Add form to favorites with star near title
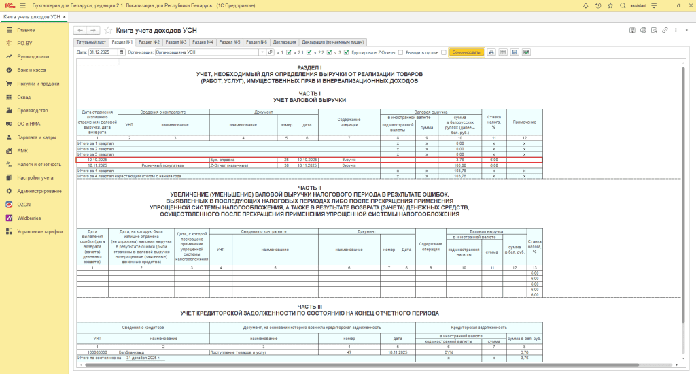Image resolution: width=696 pixels, height=374 pixels. pyautogui.click(x=109, y=31)
